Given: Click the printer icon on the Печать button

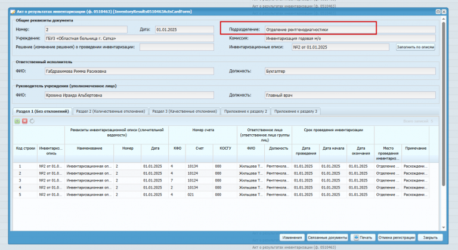Looking at the screenshot, I should (356, 237).
